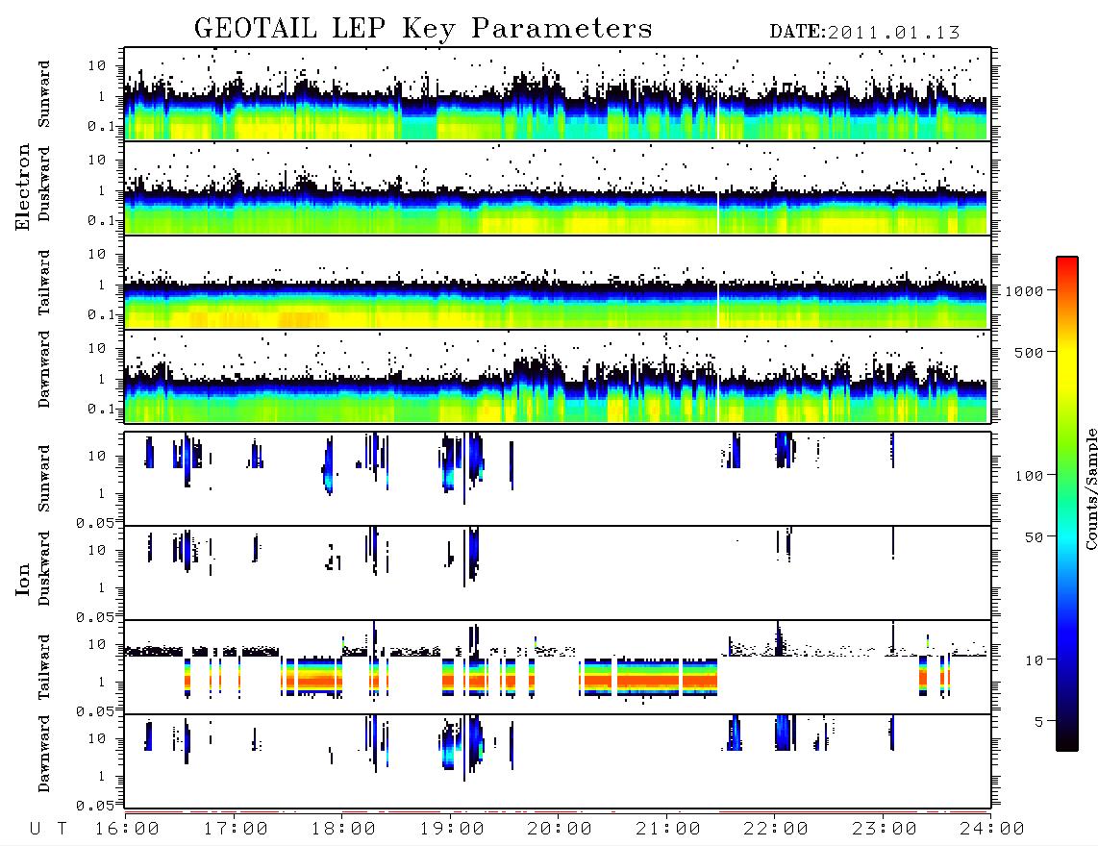
Task: Click the "21:00" time tick label
Action: (669, 830)
